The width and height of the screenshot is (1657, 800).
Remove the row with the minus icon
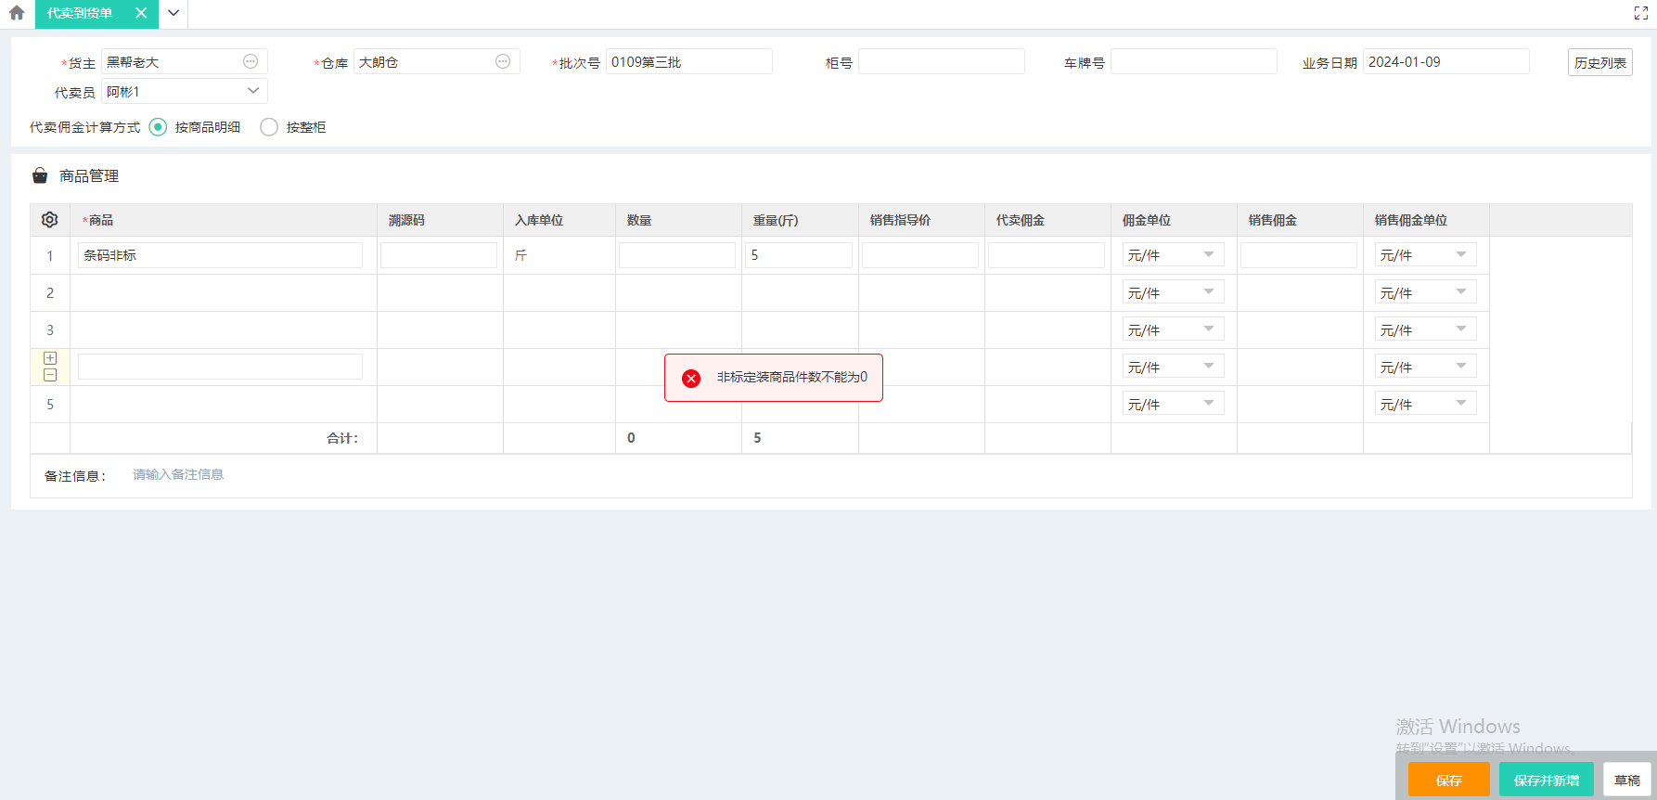[50, 375]
